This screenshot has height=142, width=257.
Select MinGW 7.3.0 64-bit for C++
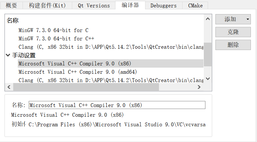[x=56, y=39]
